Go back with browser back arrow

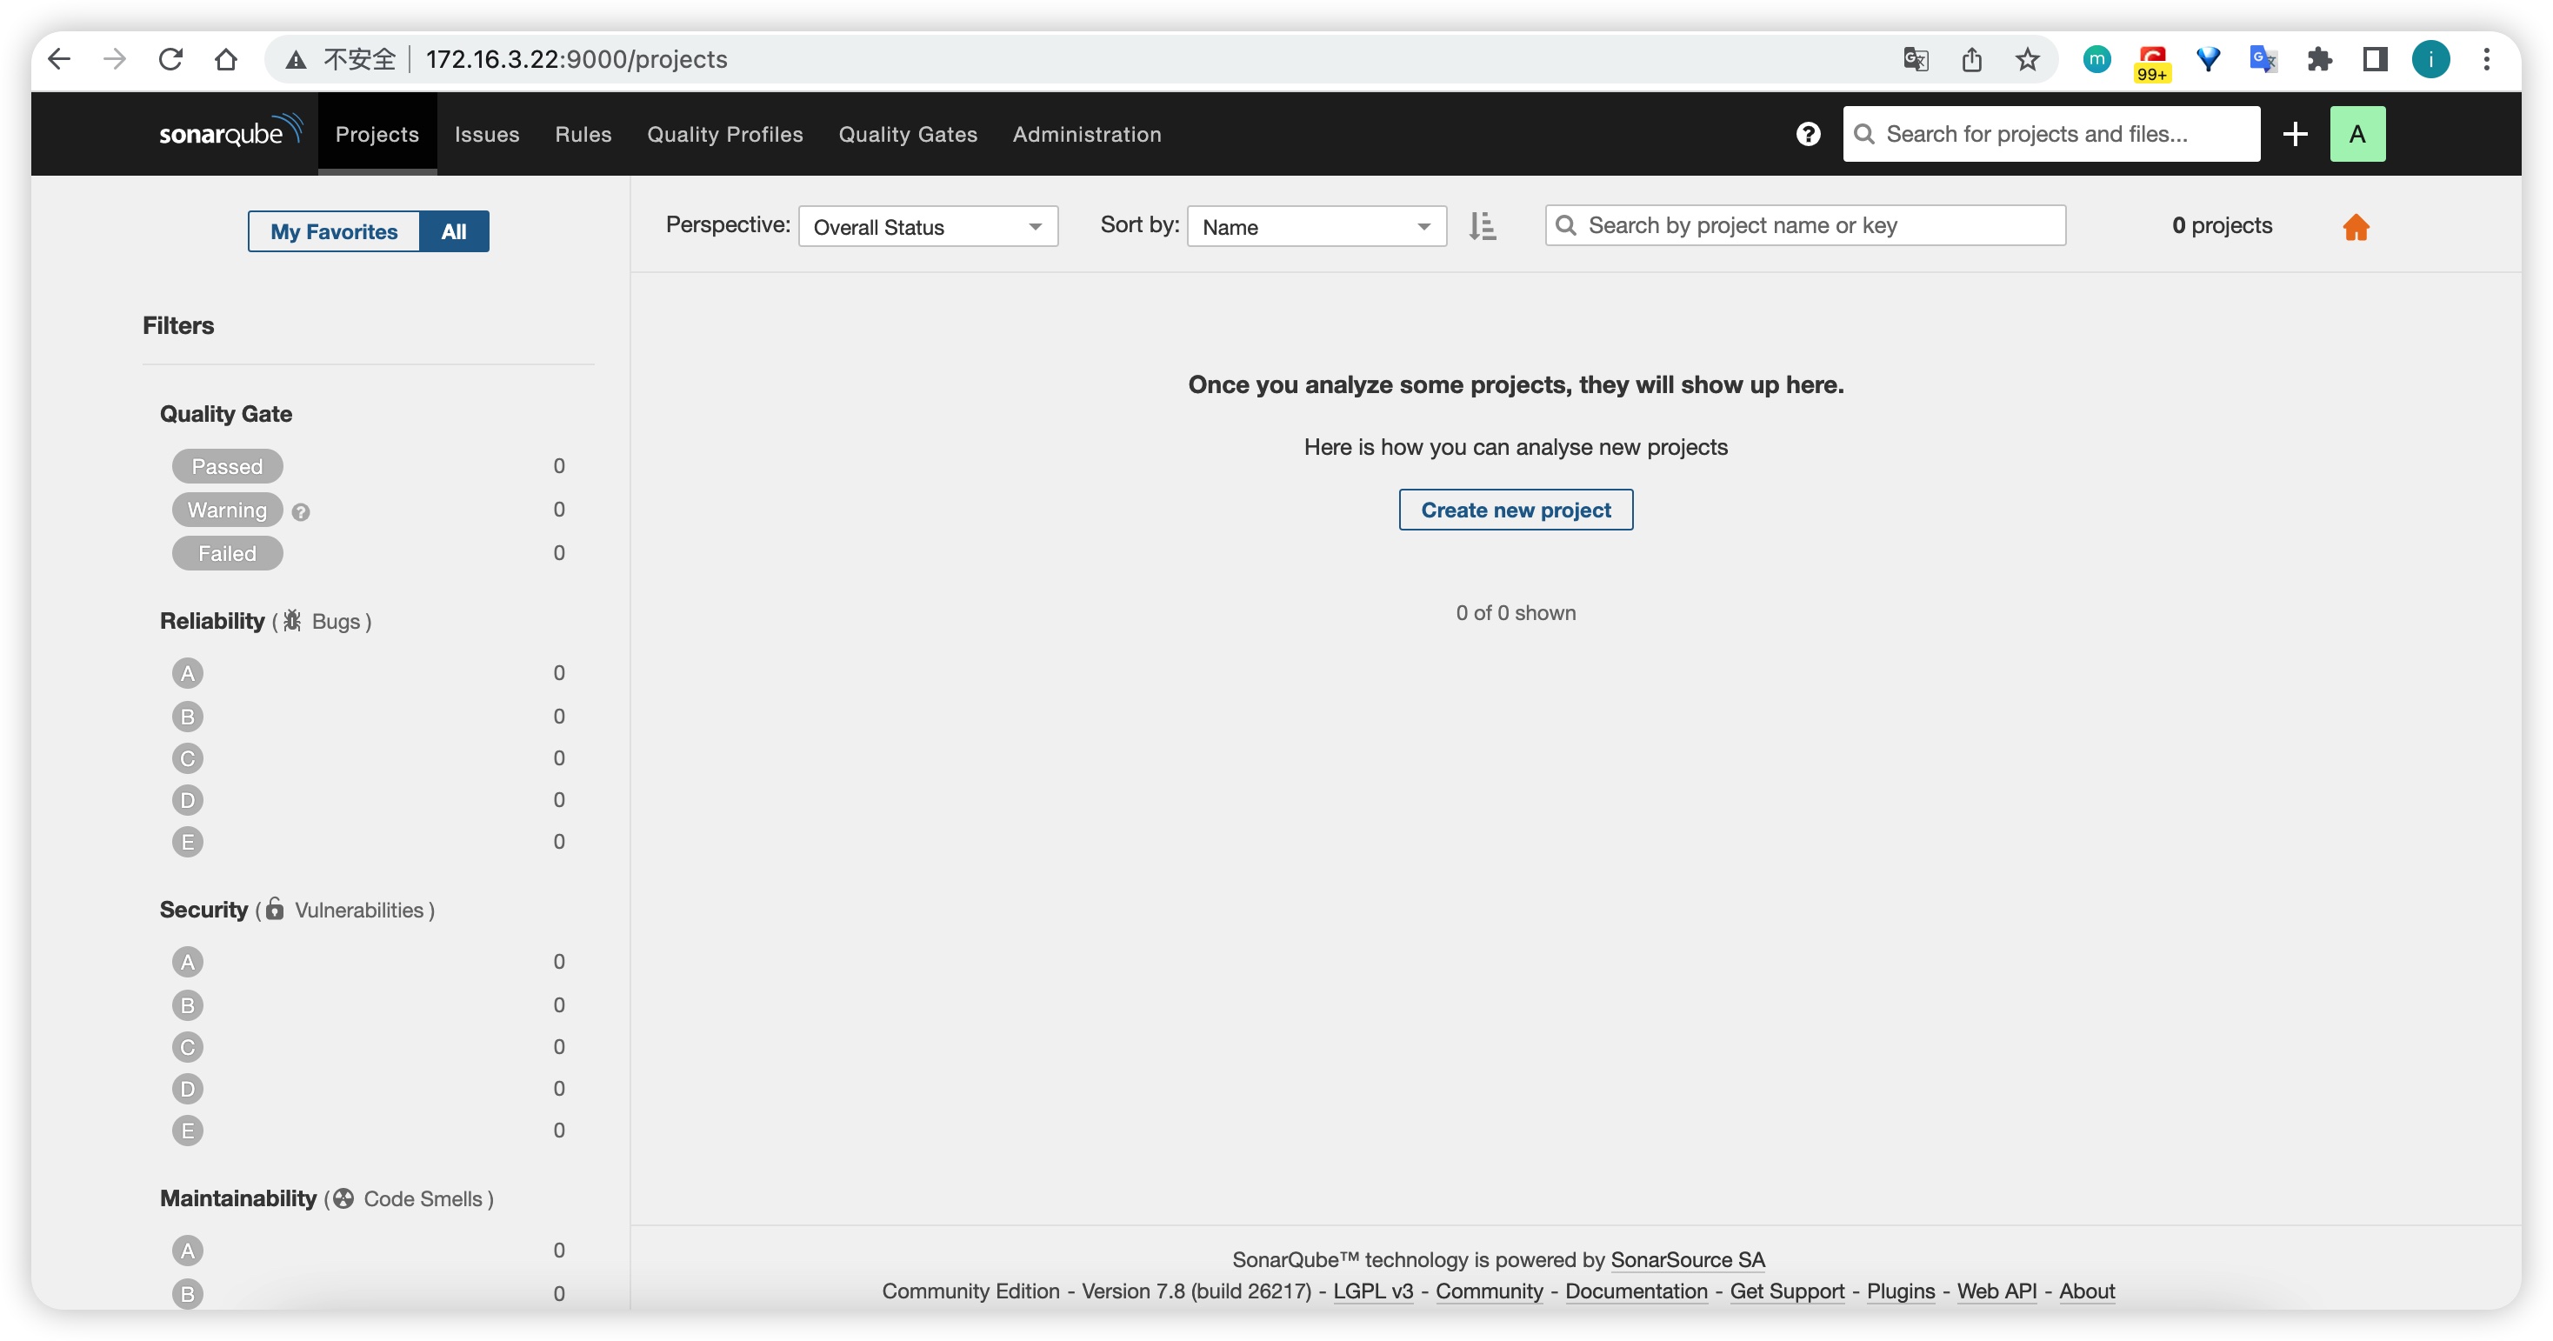pyautogui.click(x=59, y=59)
